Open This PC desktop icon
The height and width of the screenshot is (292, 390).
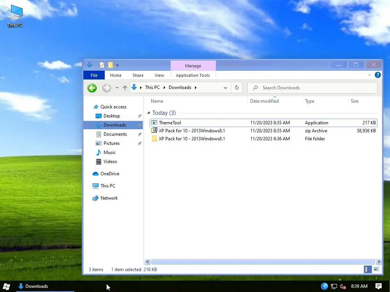[x=15, y=16]
